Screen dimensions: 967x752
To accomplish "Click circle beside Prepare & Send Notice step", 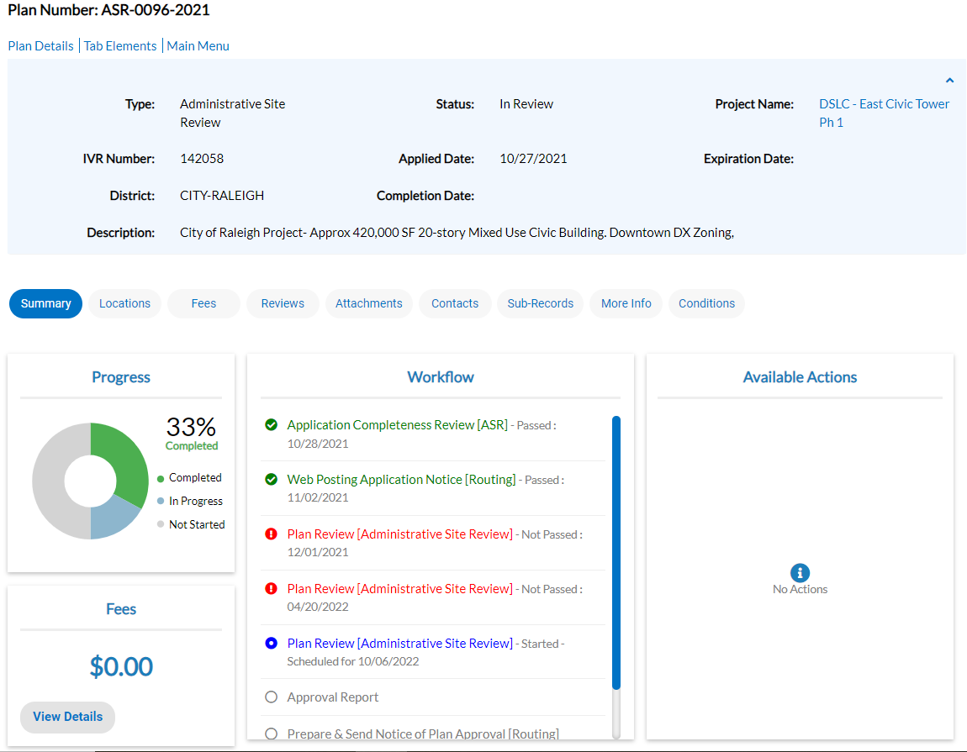I will point(271,734).
